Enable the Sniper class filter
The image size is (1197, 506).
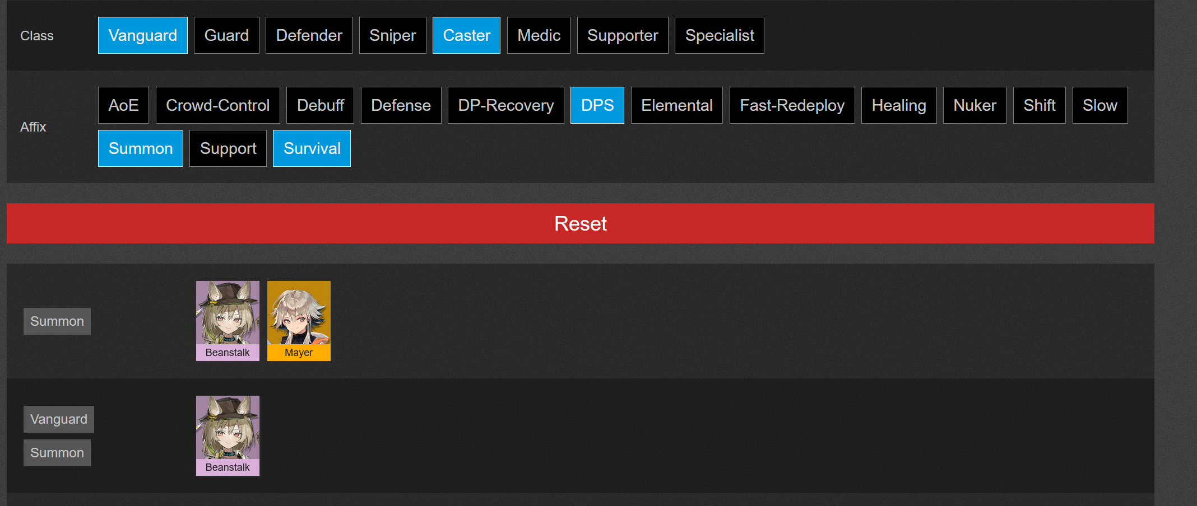[x=392, y=35]
